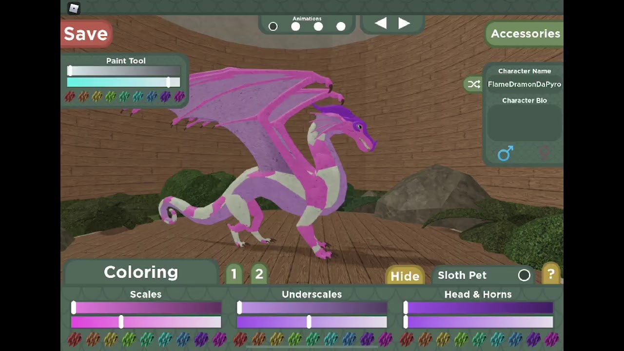Viewport: 624px width, 351px height.
Task: Choose cyan swatch under Scales
Action: [165, 339]
